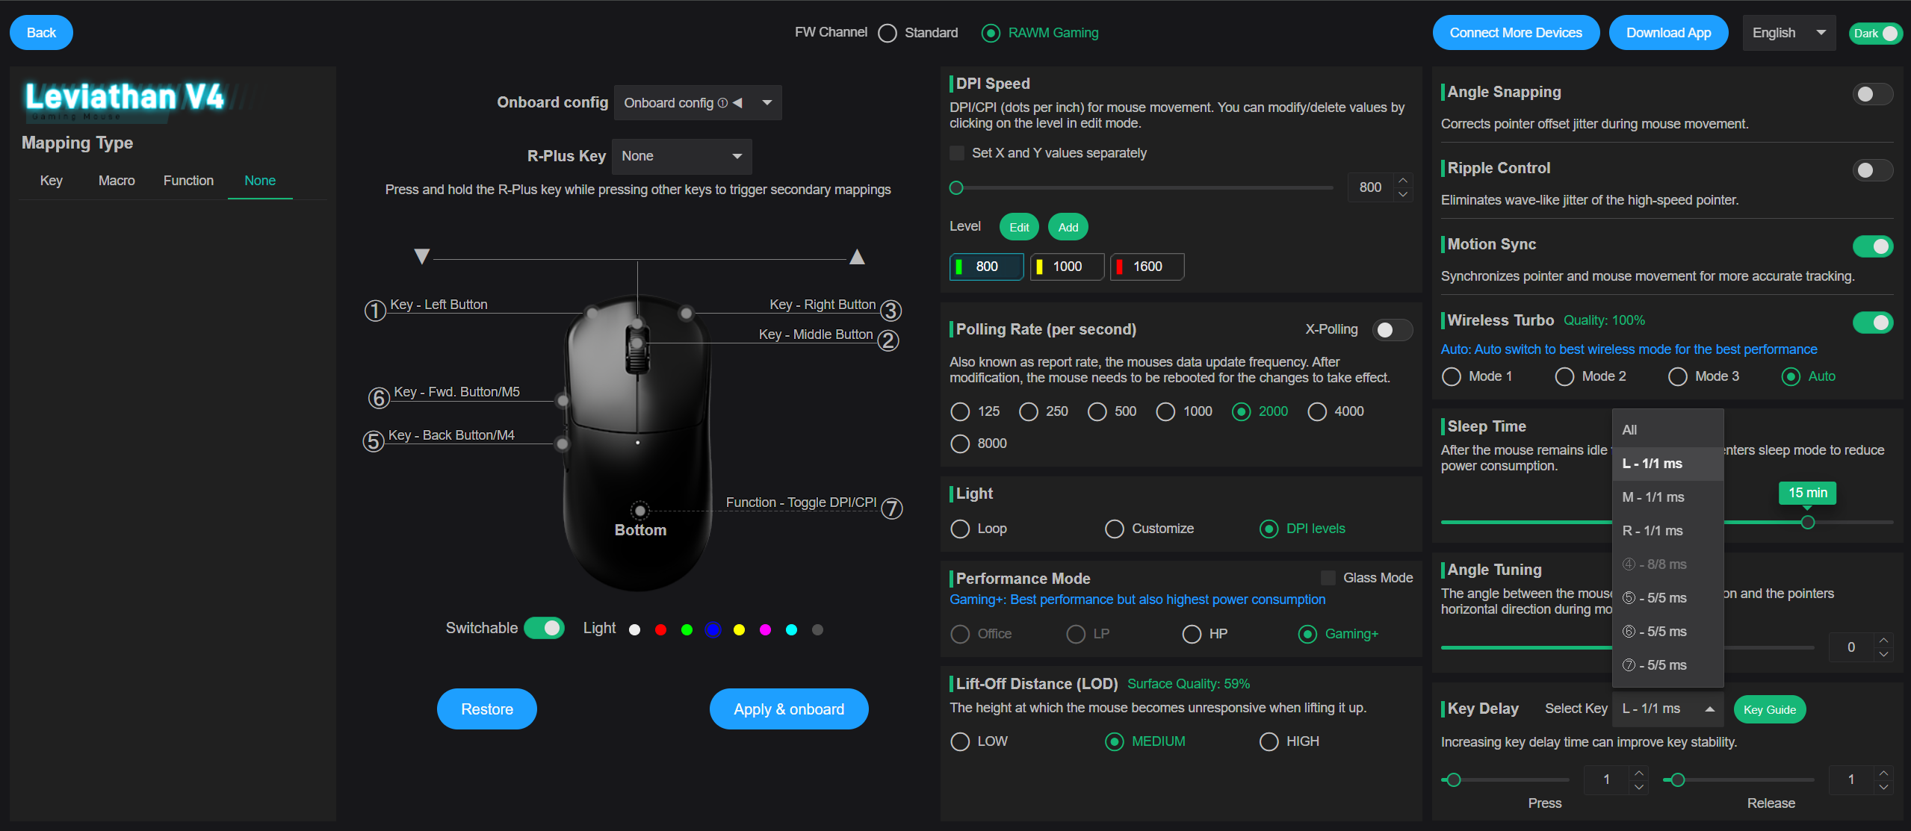
Task: Click the scroll-down triangle marker above the mouse
Action: pyautogui.click(x=422, y=256)
